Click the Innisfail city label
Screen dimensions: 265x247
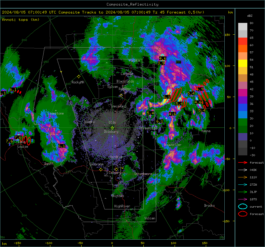(x=119, y=106)
